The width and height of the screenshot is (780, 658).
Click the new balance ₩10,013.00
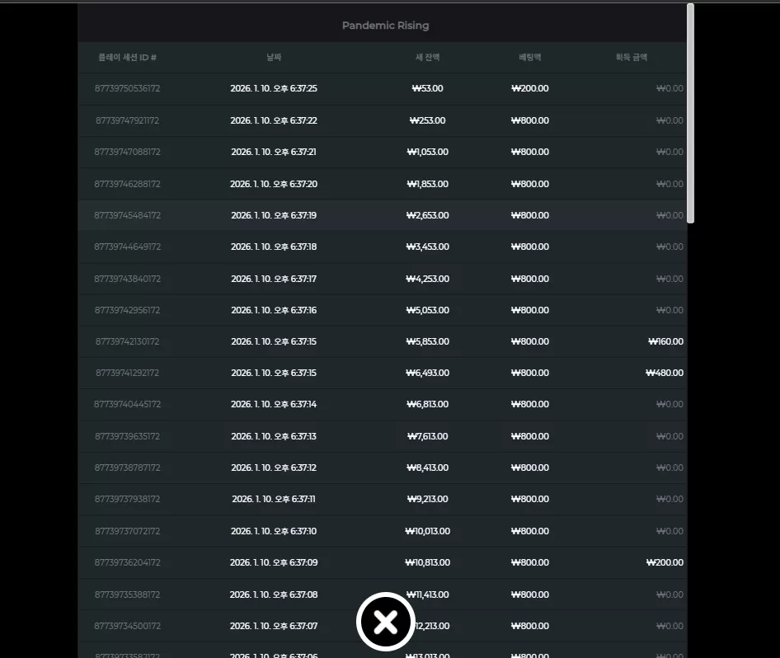(427, 531)
